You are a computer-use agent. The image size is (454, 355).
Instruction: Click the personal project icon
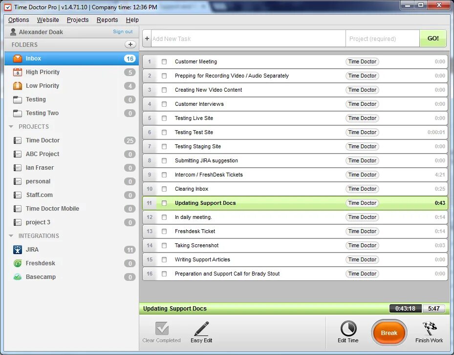click(x=18, y=181)
